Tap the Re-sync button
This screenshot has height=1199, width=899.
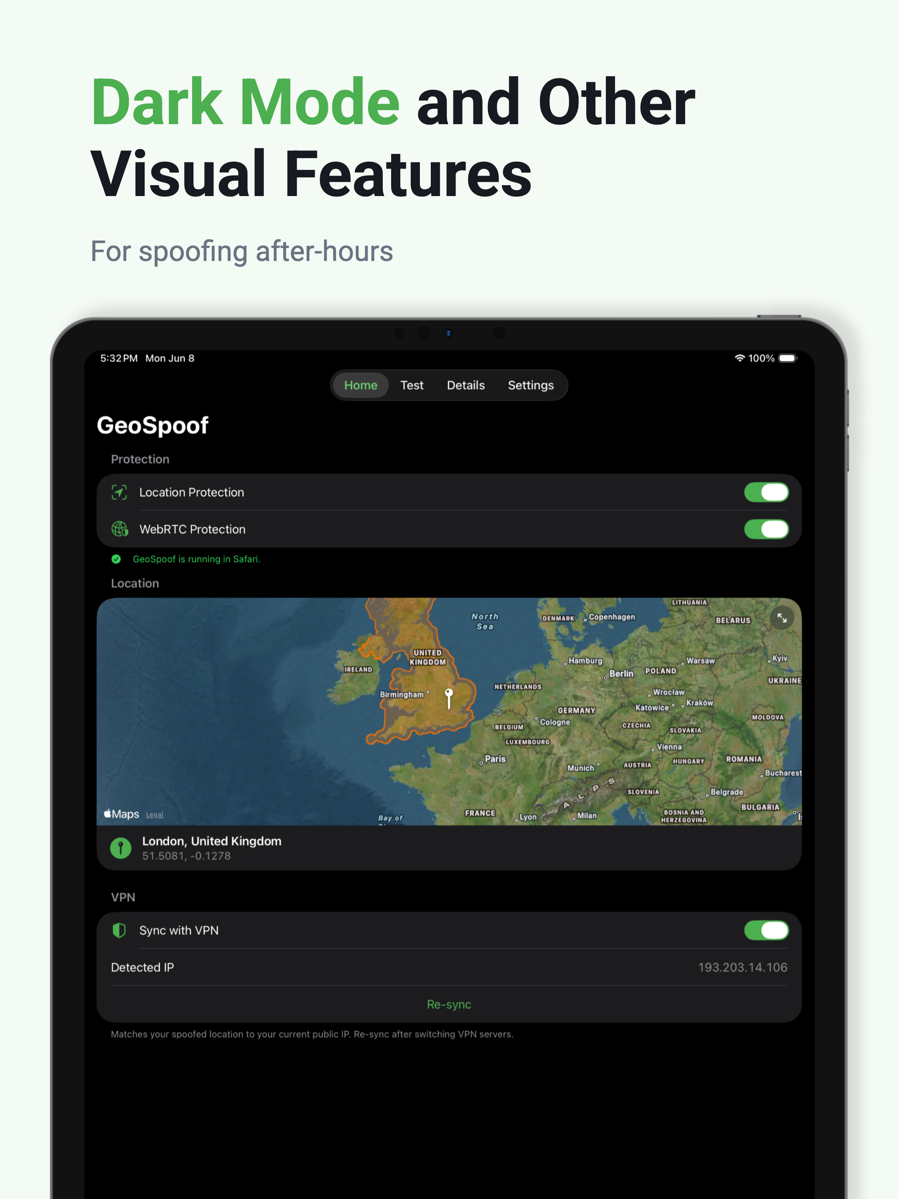[449, 1004]
